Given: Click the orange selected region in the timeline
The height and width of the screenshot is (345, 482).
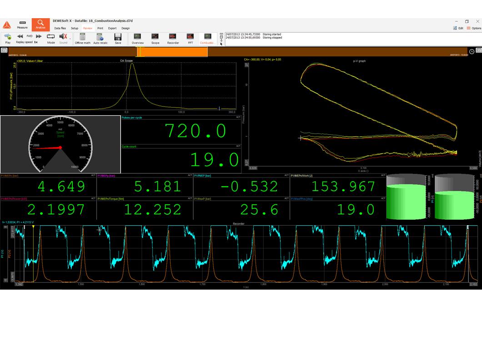Looking at the screenshot, I should 172,52.
